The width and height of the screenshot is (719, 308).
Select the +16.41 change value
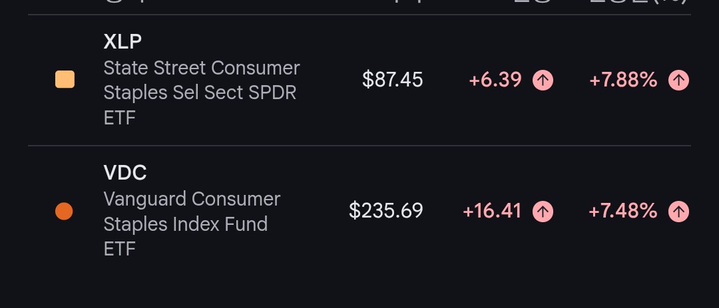493,212
